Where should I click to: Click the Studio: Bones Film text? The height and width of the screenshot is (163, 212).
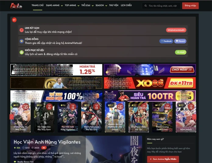coord(25,162)
